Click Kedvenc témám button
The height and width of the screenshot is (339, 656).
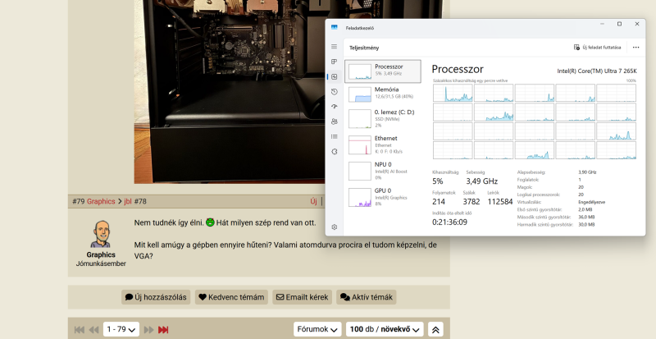pos(231,297)
